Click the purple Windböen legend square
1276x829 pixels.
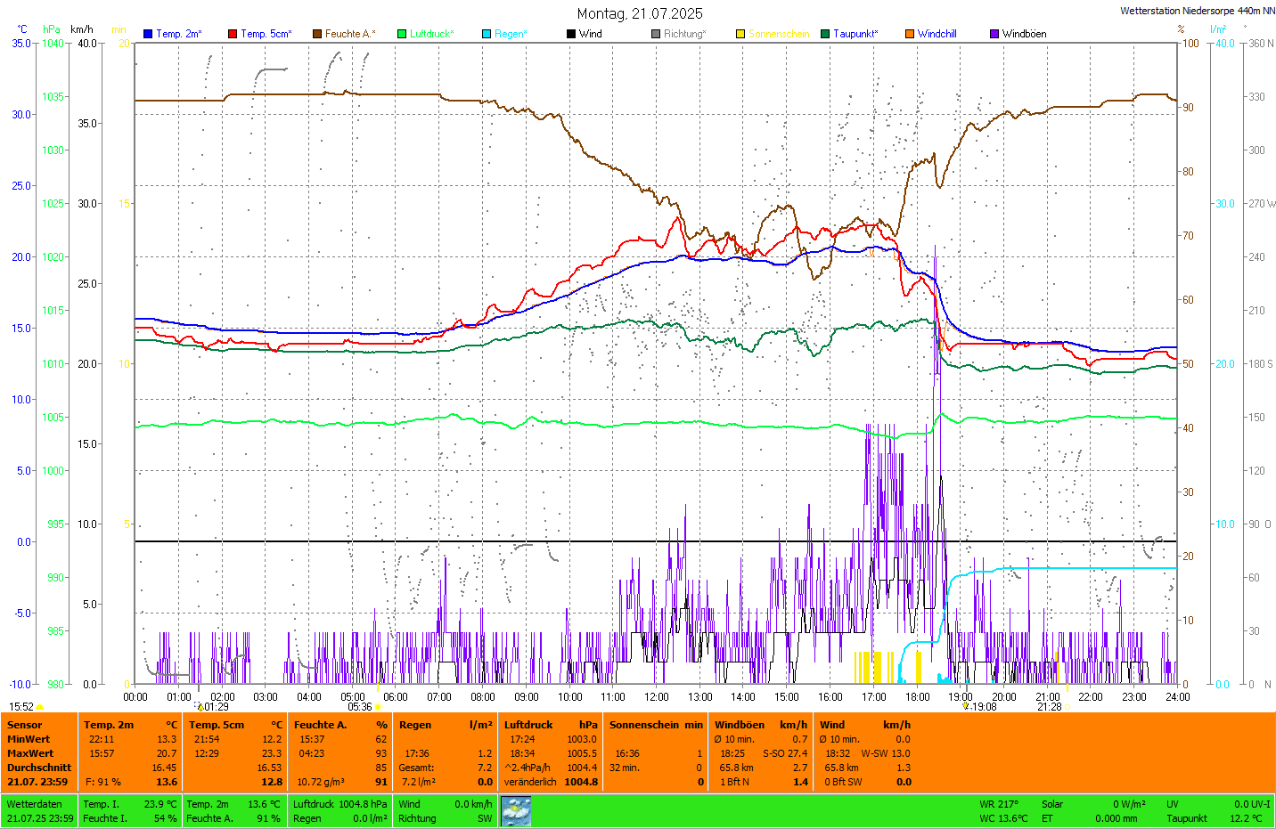[994, 34]
